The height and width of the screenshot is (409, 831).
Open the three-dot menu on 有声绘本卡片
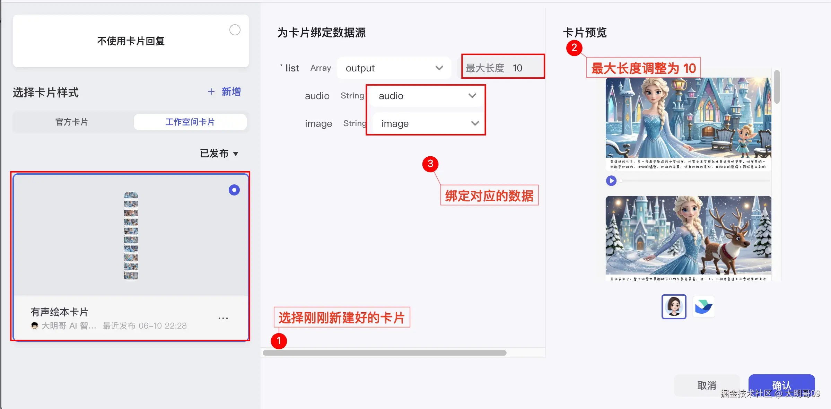223,318
